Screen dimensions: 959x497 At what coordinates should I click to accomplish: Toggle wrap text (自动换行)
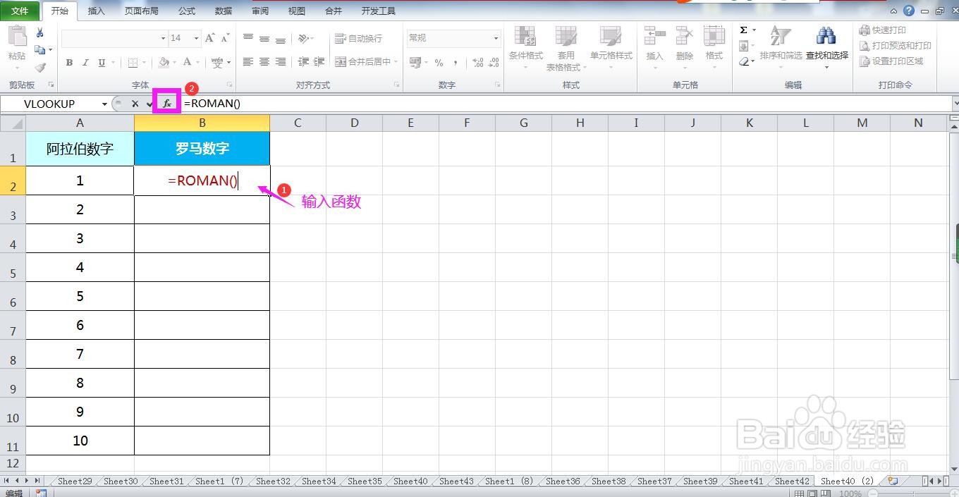(x=358, y=38)
